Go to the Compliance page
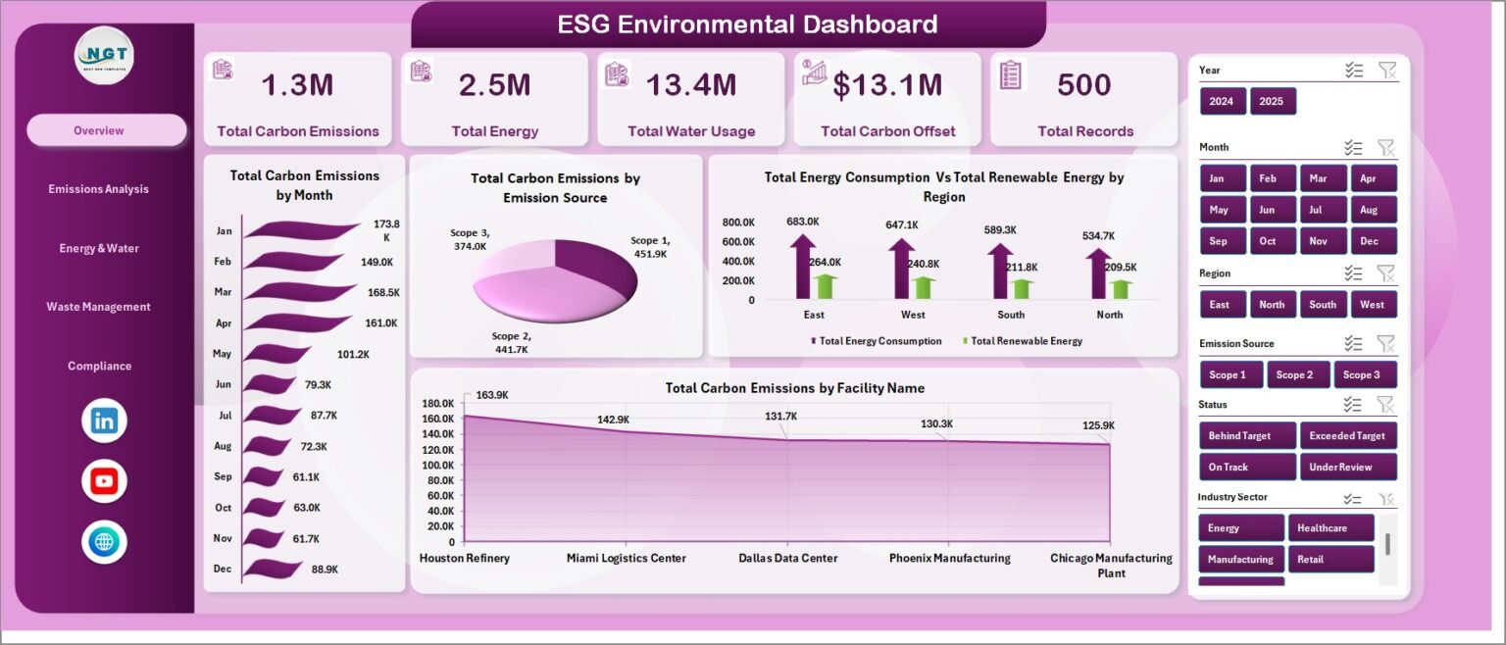The width and height of the screenshot is (1506, 645). click(99, 366)
